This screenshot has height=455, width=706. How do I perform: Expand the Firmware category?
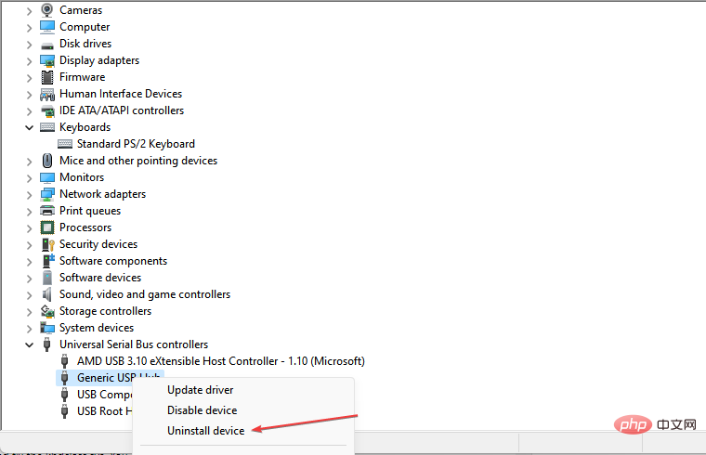(x=30, y=78)
